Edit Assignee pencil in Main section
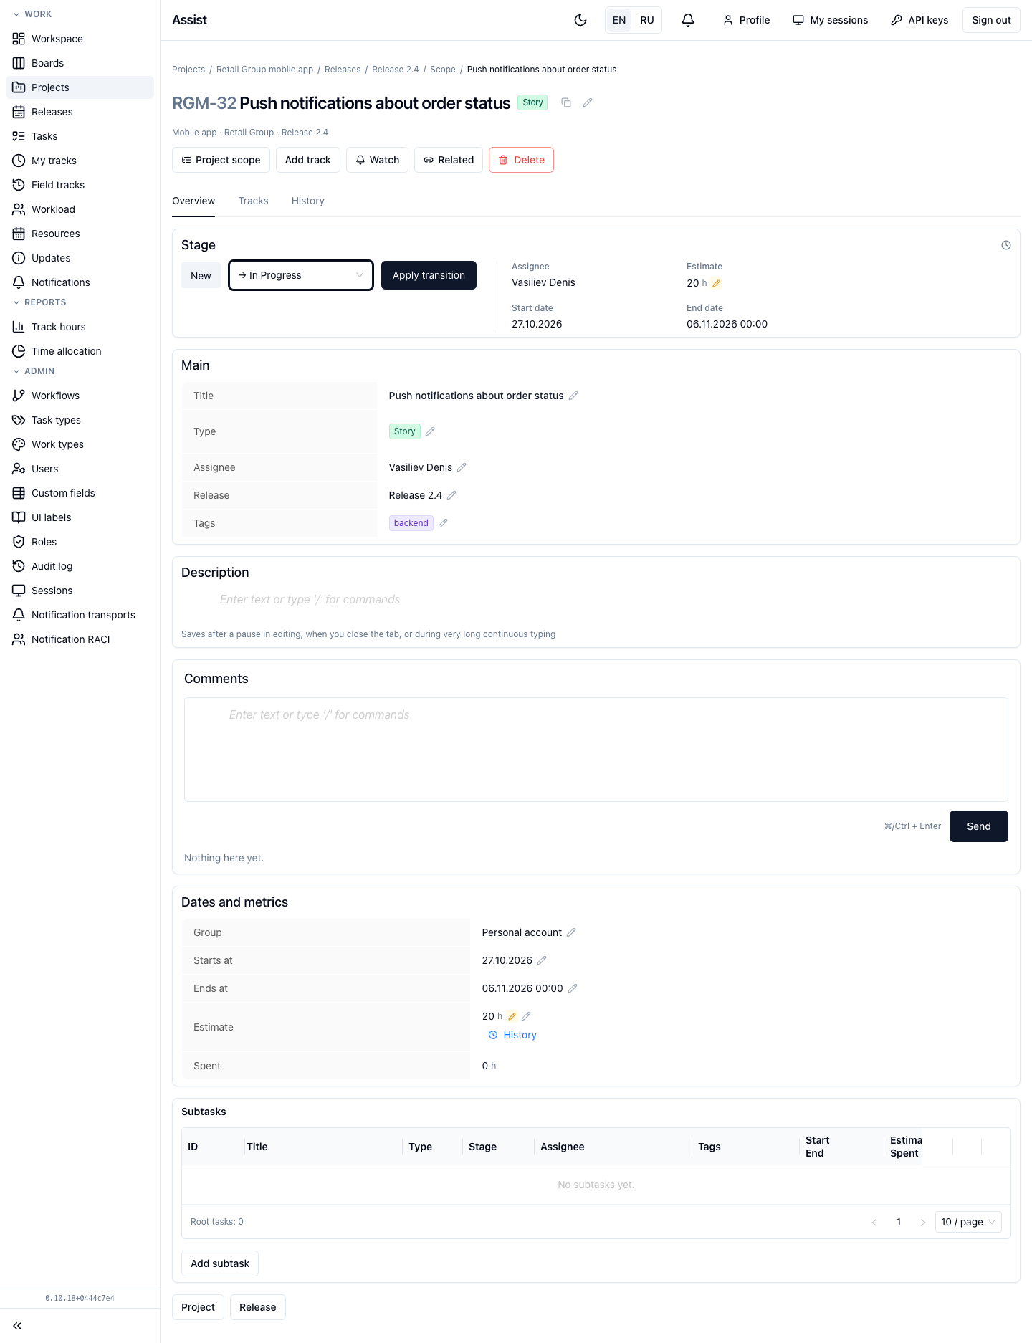This screenshot has width=1032, height=1343. click(x=462, y=467)
